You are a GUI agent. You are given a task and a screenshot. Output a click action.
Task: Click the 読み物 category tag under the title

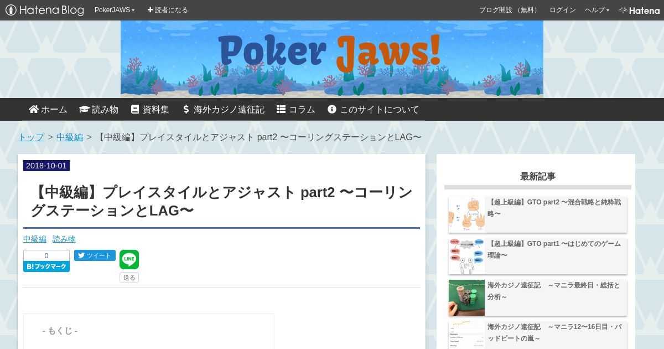(x=64, y=239)
